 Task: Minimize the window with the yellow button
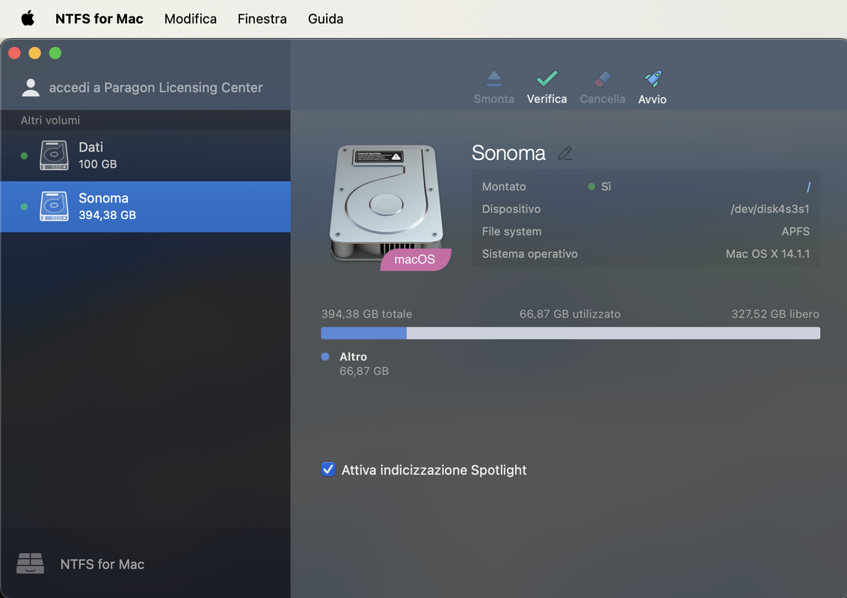click(34, 53)
